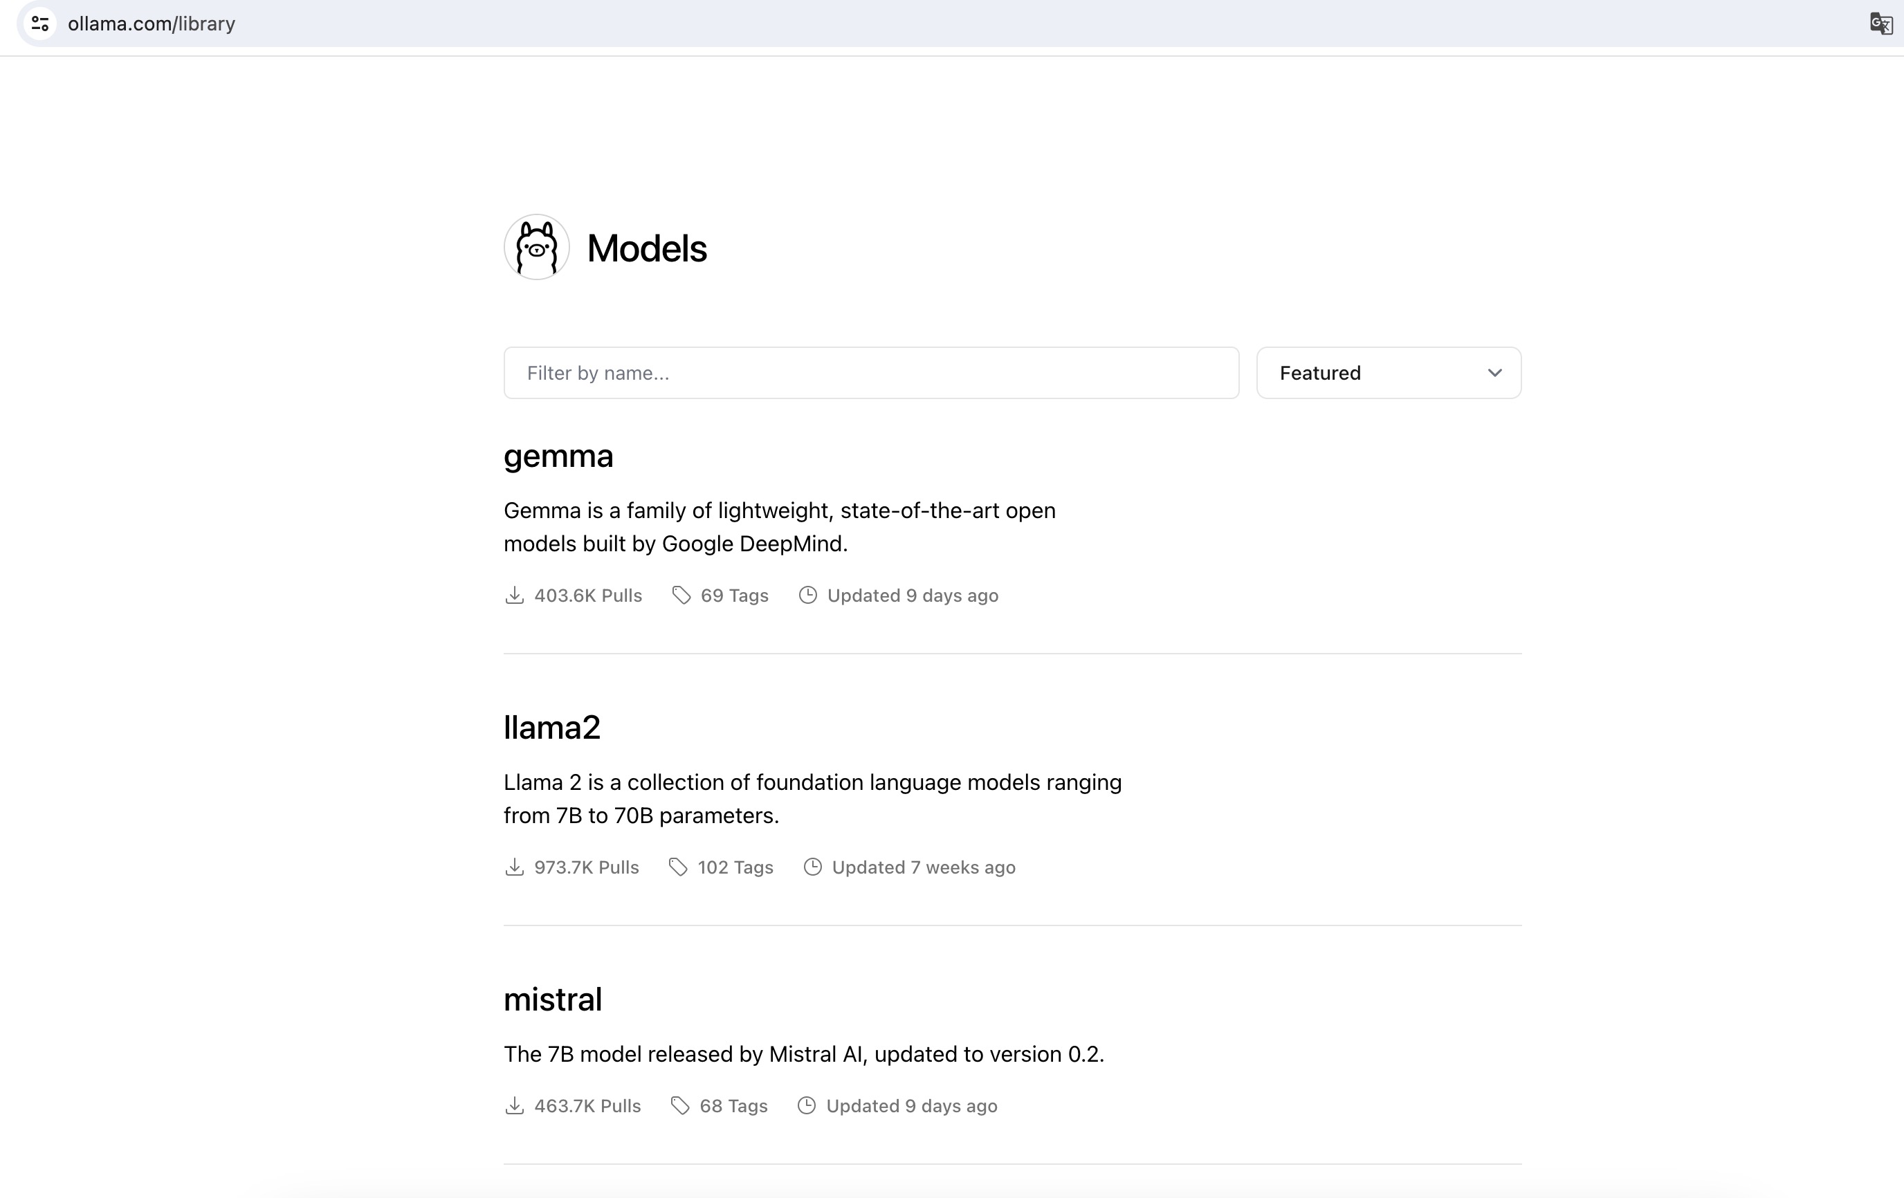Focus the Filter by name field
The image size is (1904, 1198).
(x=870, y=373)
